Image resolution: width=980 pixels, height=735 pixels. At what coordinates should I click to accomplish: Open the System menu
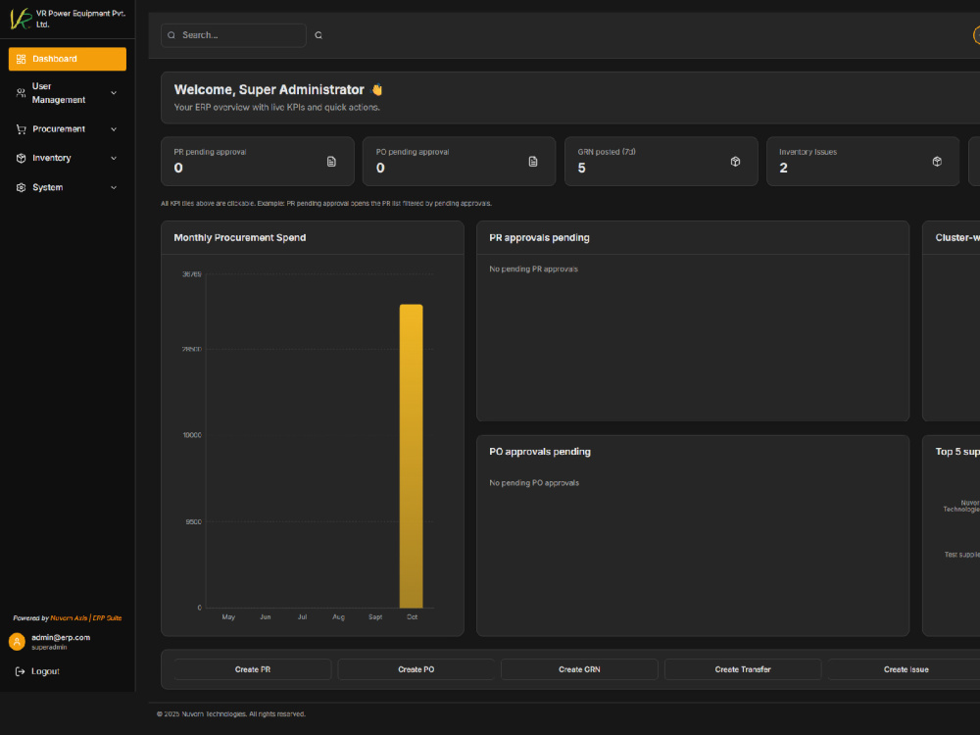click(x=68, y=187)
